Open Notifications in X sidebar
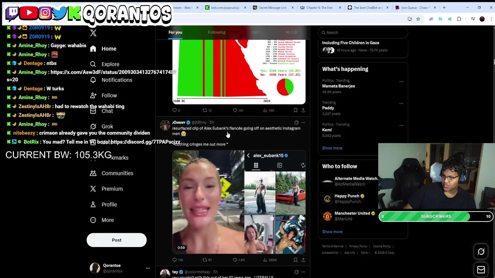 pyautogui.click(x=111, y=80)
